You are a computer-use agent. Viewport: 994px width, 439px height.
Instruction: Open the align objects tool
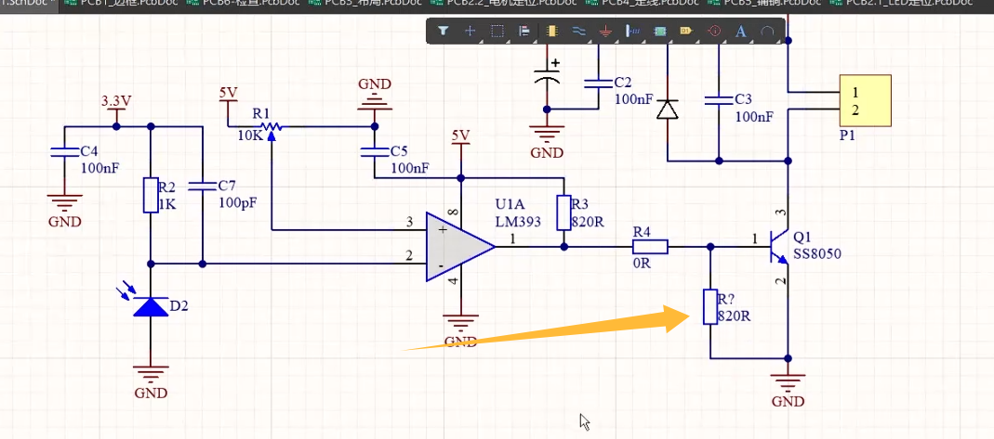coord(524,31)
